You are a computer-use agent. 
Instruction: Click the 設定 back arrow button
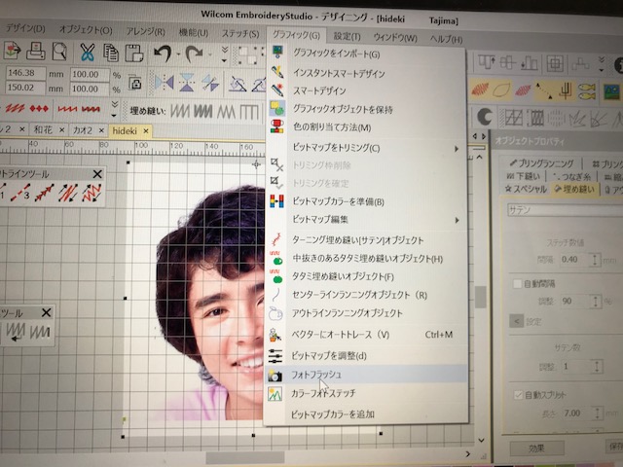[517, 321]
